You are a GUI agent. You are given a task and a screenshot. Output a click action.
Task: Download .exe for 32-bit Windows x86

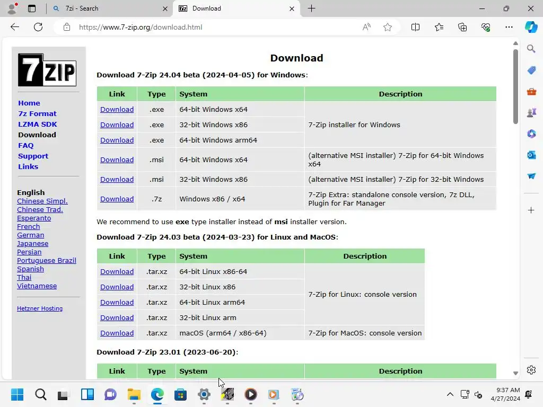(x=117, y=125)
